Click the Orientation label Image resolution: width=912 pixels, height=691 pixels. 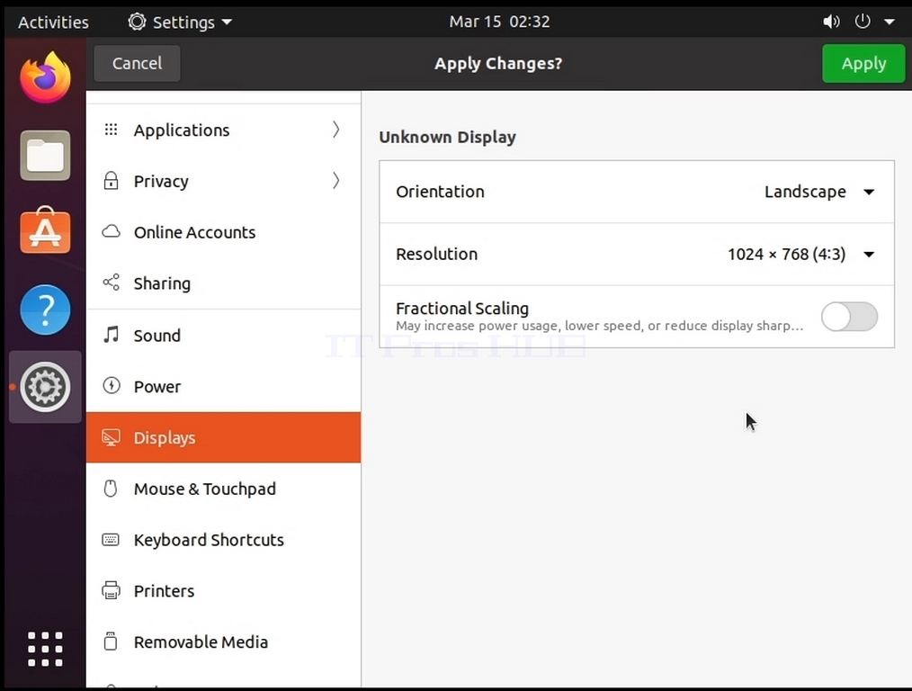(440, 192)
